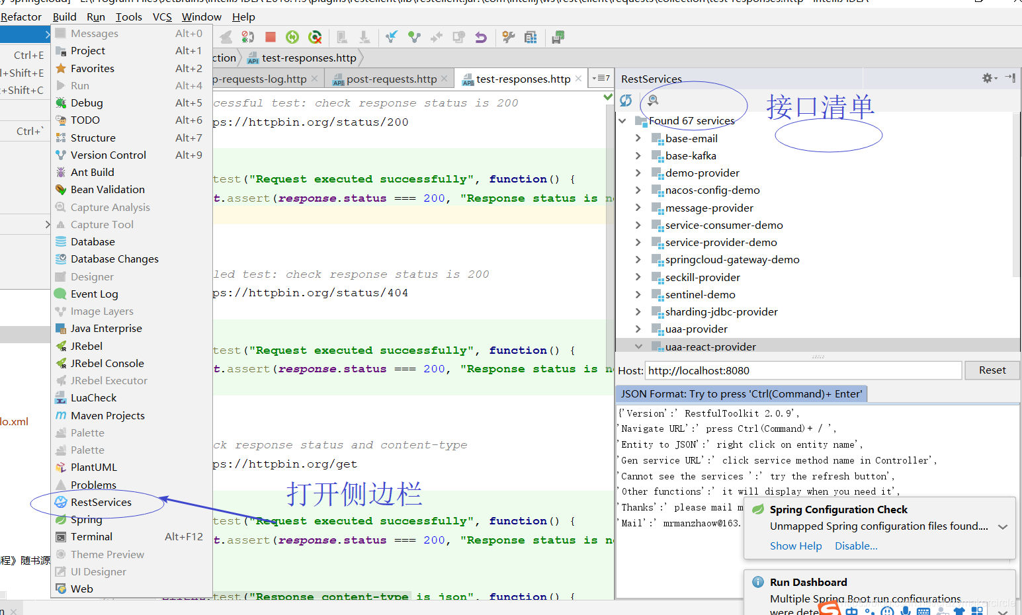Expand the demo-provider service node
This screenshot has width=1022, height=615.
pos(638,173)
